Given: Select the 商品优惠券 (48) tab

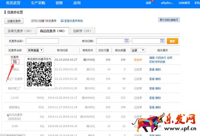Looking at the screenshot, I should 53,31.
